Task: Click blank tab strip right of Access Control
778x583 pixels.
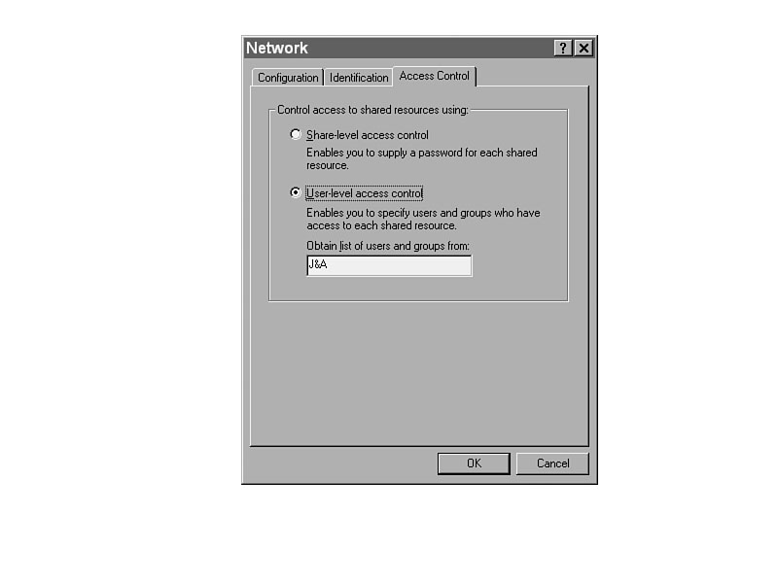Action: [x=532, y=76]
